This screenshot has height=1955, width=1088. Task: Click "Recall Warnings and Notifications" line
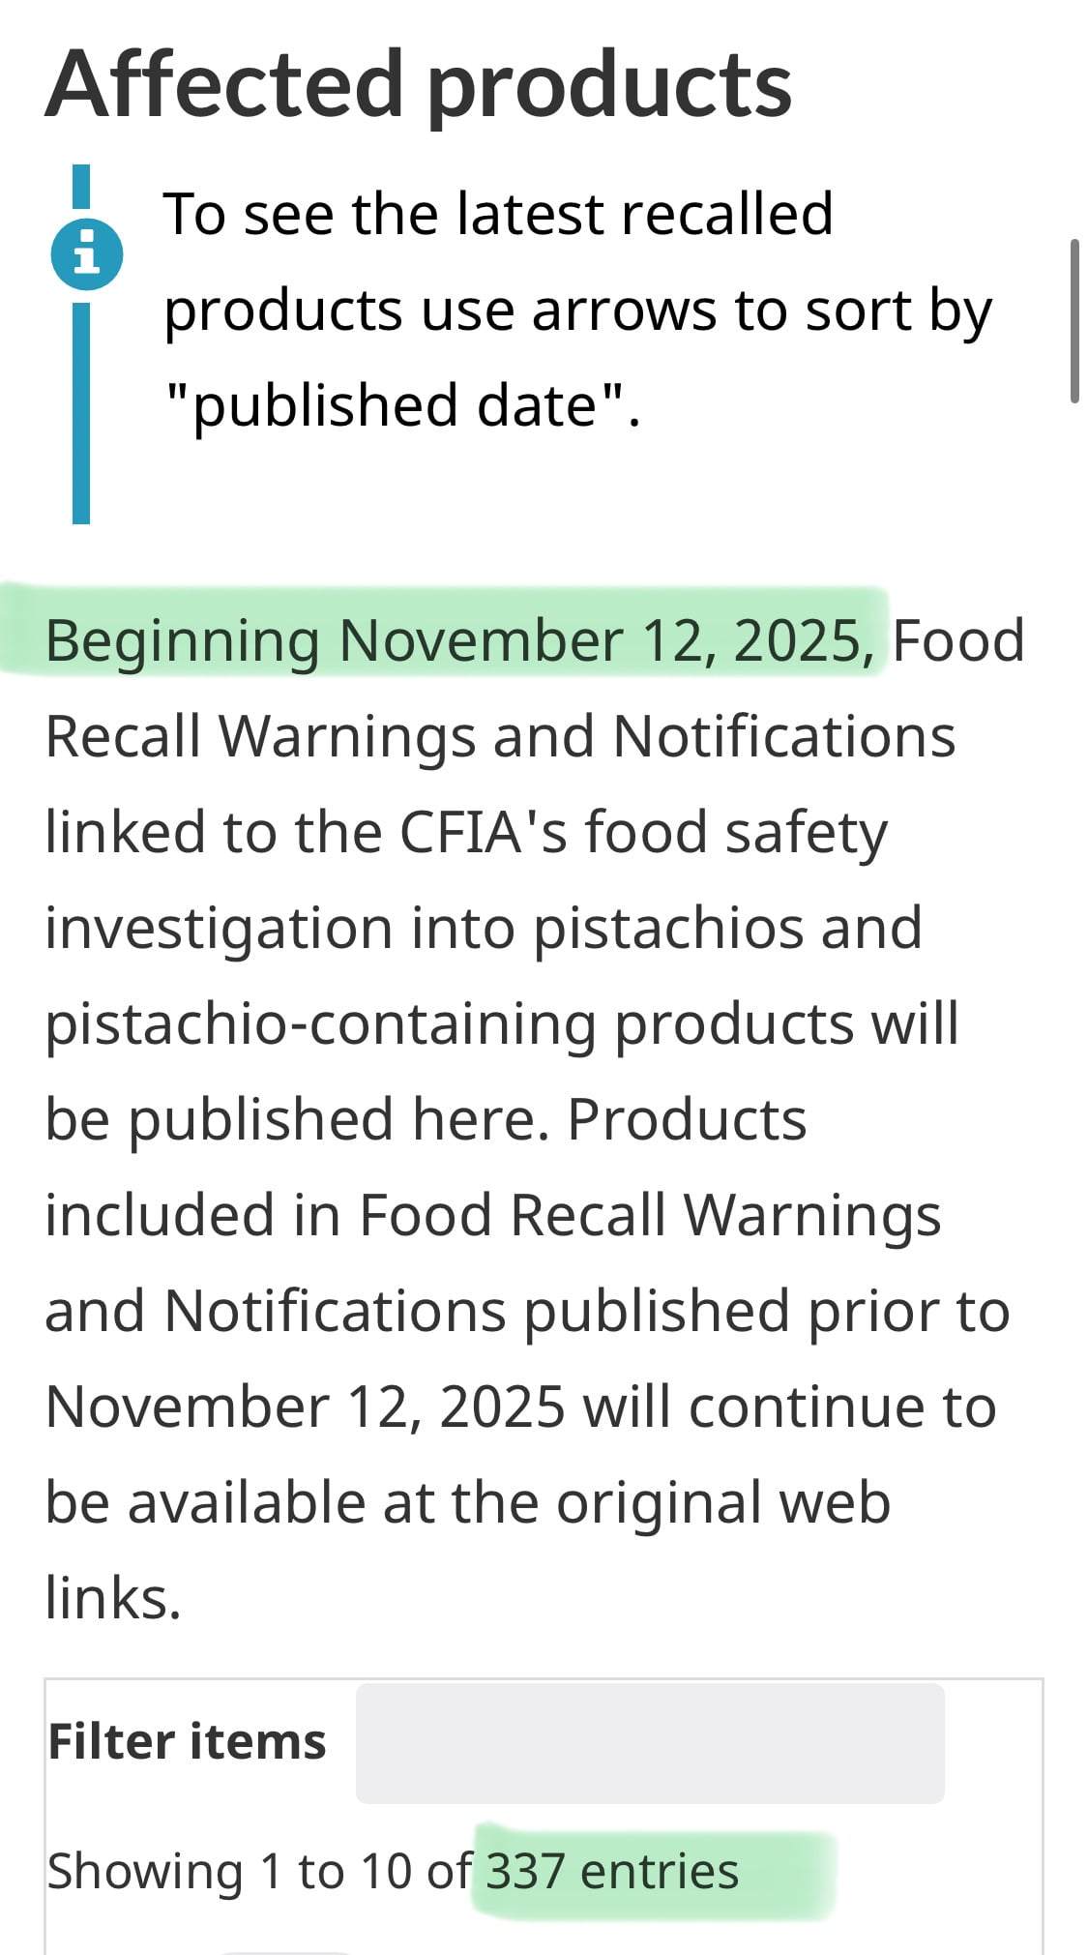(500, 737)
